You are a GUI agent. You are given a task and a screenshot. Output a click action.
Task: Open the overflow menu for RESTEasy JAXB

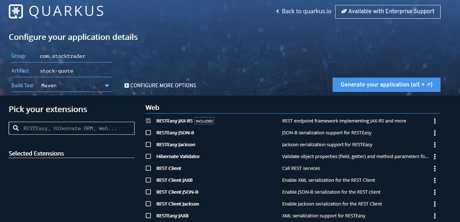tap(434, 216)
